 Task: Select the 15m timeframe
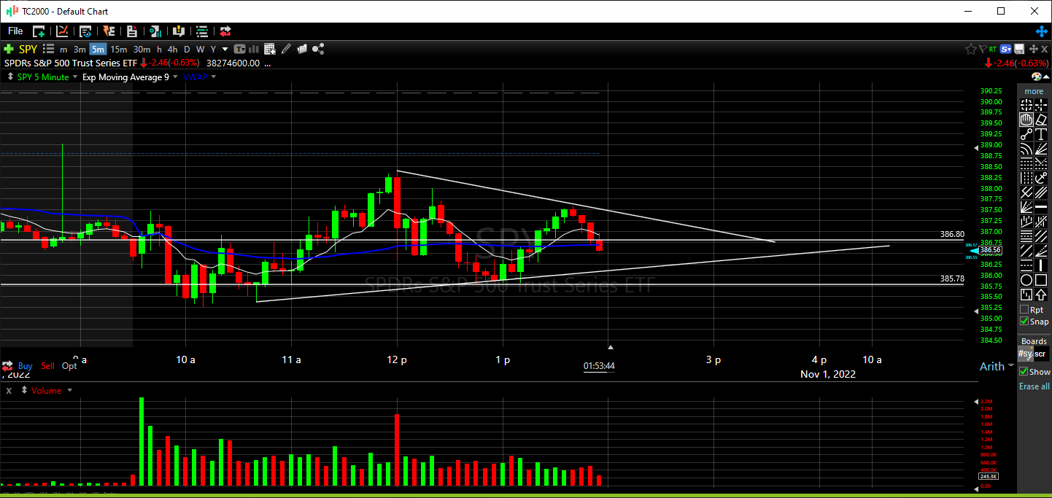pos(119,50)
